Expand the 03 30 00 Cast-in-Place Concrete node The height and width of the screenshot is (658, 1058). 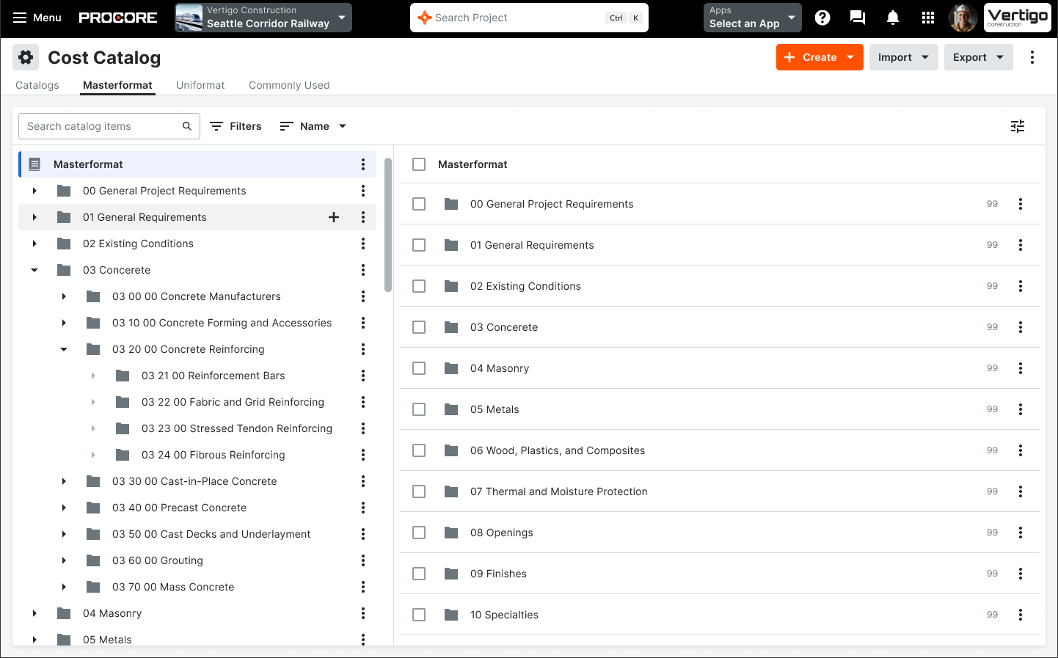tap(63, 481)
